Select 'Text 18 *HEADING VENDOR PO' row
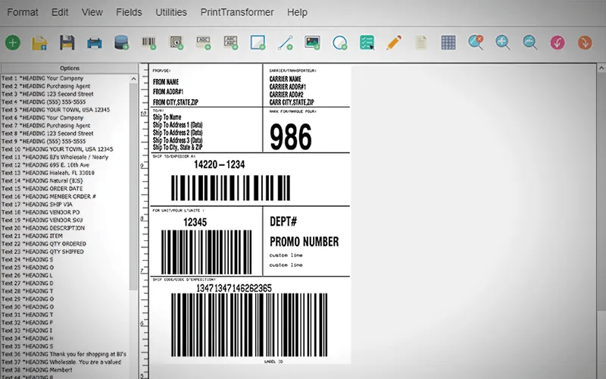Viewport: 606px width, 379px height. pyautogui.click(x=65, y=212)
